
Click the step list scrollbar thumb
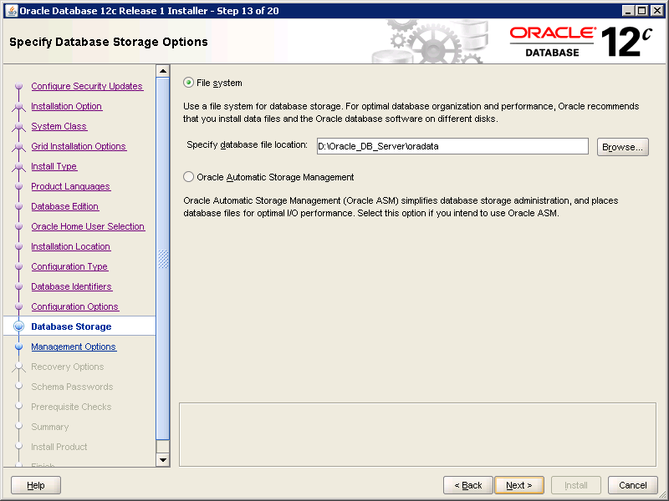tap(162, 259)
